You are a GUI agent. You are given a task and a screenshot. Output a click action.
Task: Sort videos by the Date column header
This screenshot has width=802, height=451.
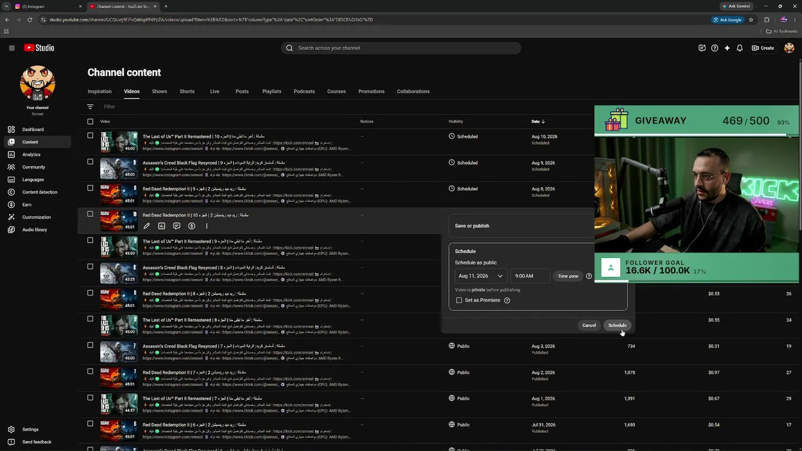[538, 122]
